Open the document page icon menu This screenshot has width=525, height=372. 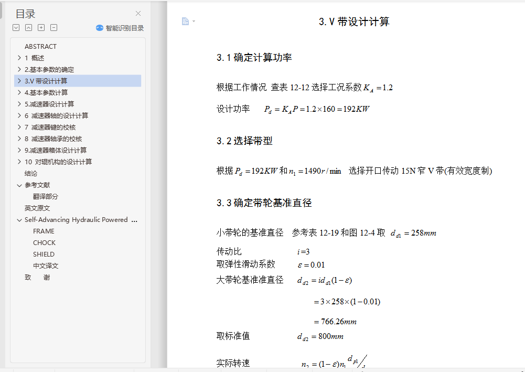point(185,22)
